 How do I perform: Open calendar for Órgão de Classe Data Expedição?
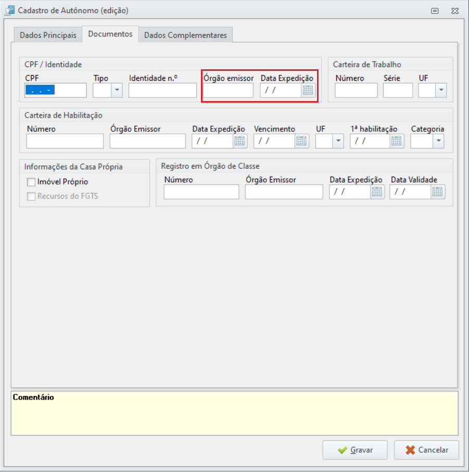pyautogui.click(x=377, y=192)
